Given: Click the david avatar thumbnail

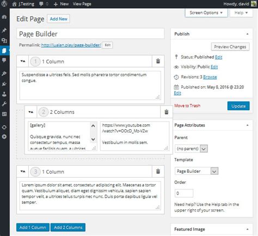Looking at the screenshot, I should click(254, 4).
